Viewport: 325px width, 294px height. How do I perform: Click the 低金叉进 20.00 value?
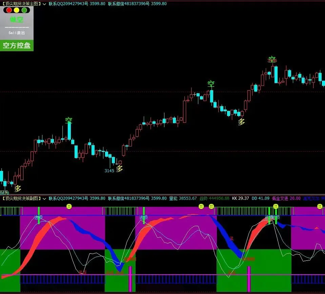point(286,198)
